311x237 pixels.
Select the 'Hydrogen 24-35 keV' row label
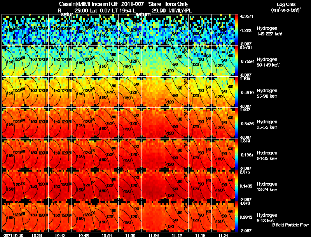pos(267,156)
